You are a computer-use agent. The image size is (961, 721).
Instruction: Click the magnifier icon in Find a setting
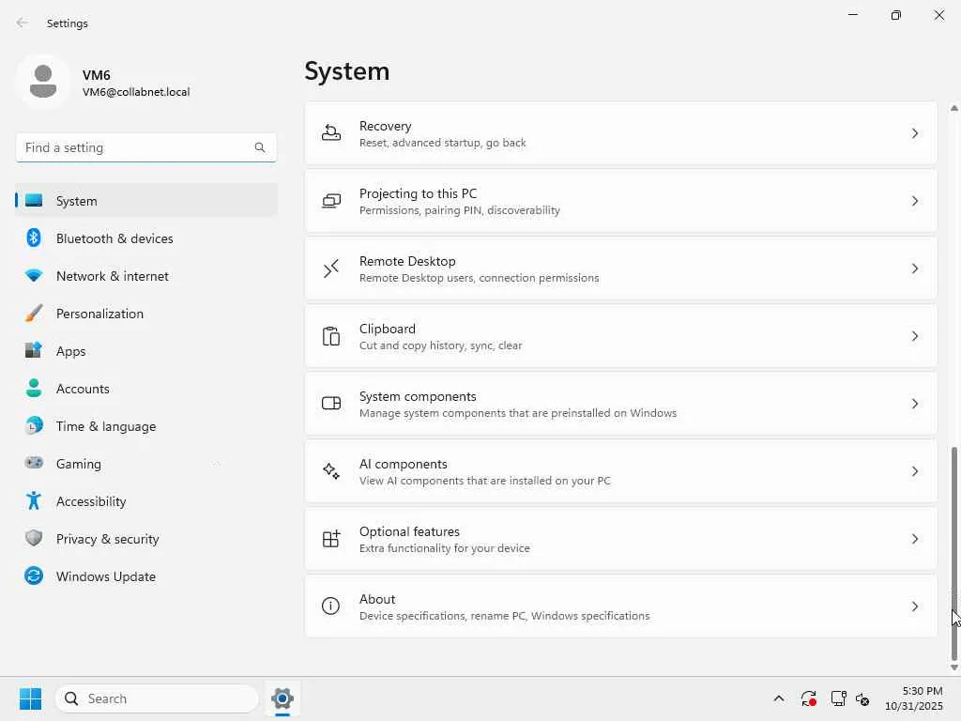click(260, 147)
